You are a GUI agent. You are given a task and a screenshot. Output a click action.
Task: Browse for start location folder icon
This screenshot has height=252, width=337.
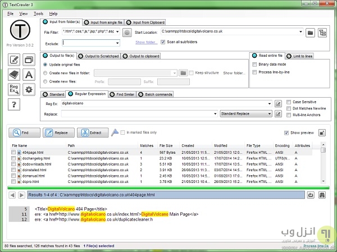click(310, 33)
